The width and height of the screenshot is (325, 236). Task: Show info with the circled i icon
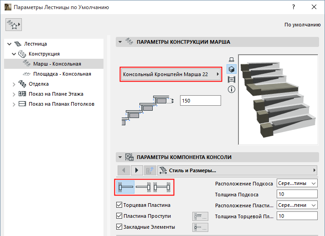(232, 89)
